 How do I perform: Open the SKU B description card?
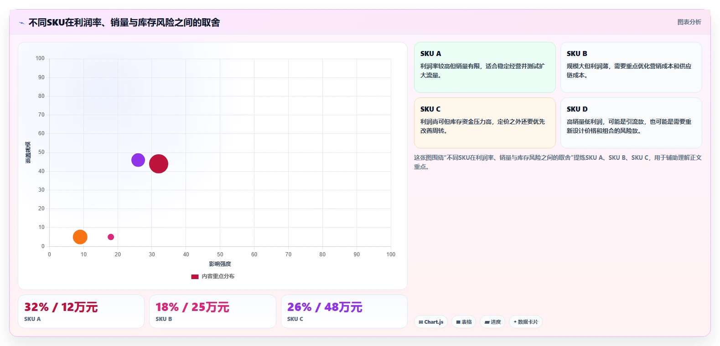[x=631, y=67]
